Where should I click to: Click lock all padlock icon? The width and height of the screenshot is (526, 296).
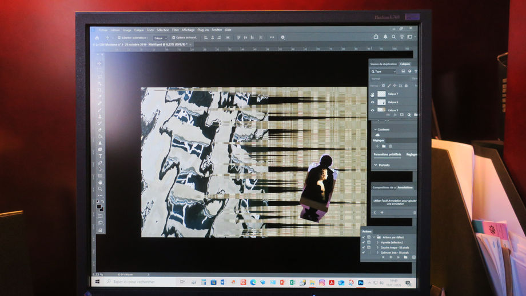coord(407,86)
